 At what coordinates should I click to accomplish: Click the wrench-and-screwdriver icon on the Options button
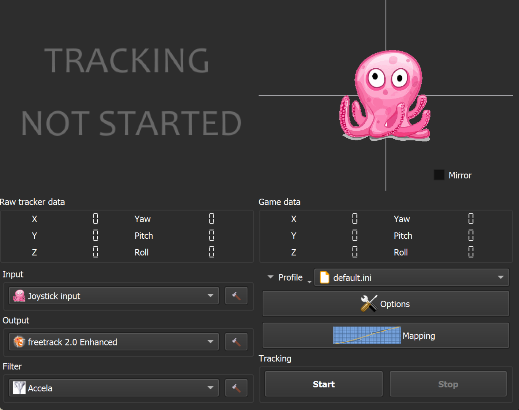(369, 303)
